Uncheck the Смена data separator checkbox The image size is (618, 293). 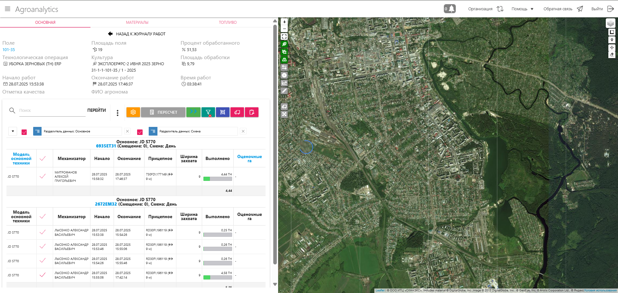coord(140,132)
